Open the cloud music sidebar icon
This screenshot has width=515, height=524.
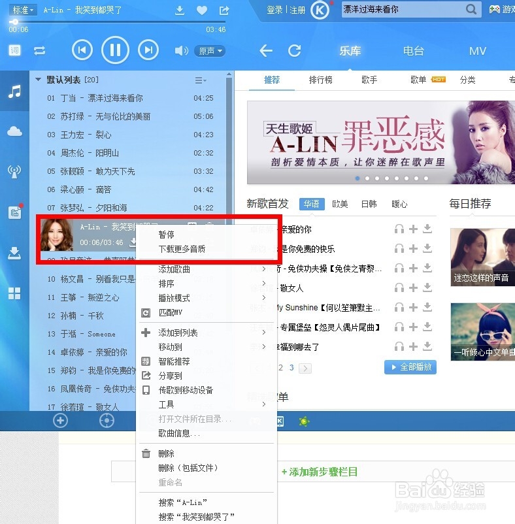(x=14, y=131)
